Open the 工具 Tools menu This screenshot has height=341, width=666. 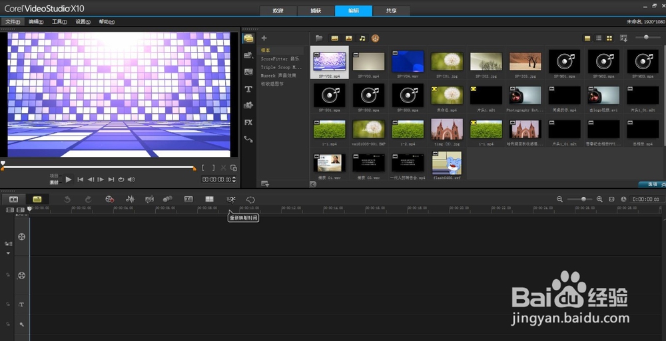click(59, 22)
